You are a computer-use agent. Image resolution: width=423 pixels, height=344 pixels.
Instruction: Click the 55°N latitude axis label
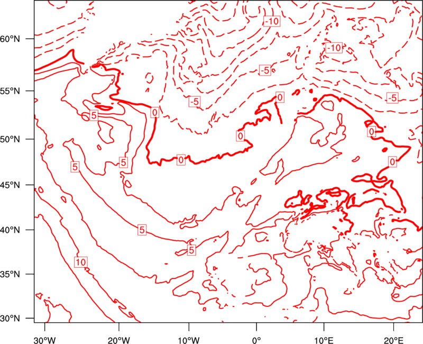(x=10, y=91)
